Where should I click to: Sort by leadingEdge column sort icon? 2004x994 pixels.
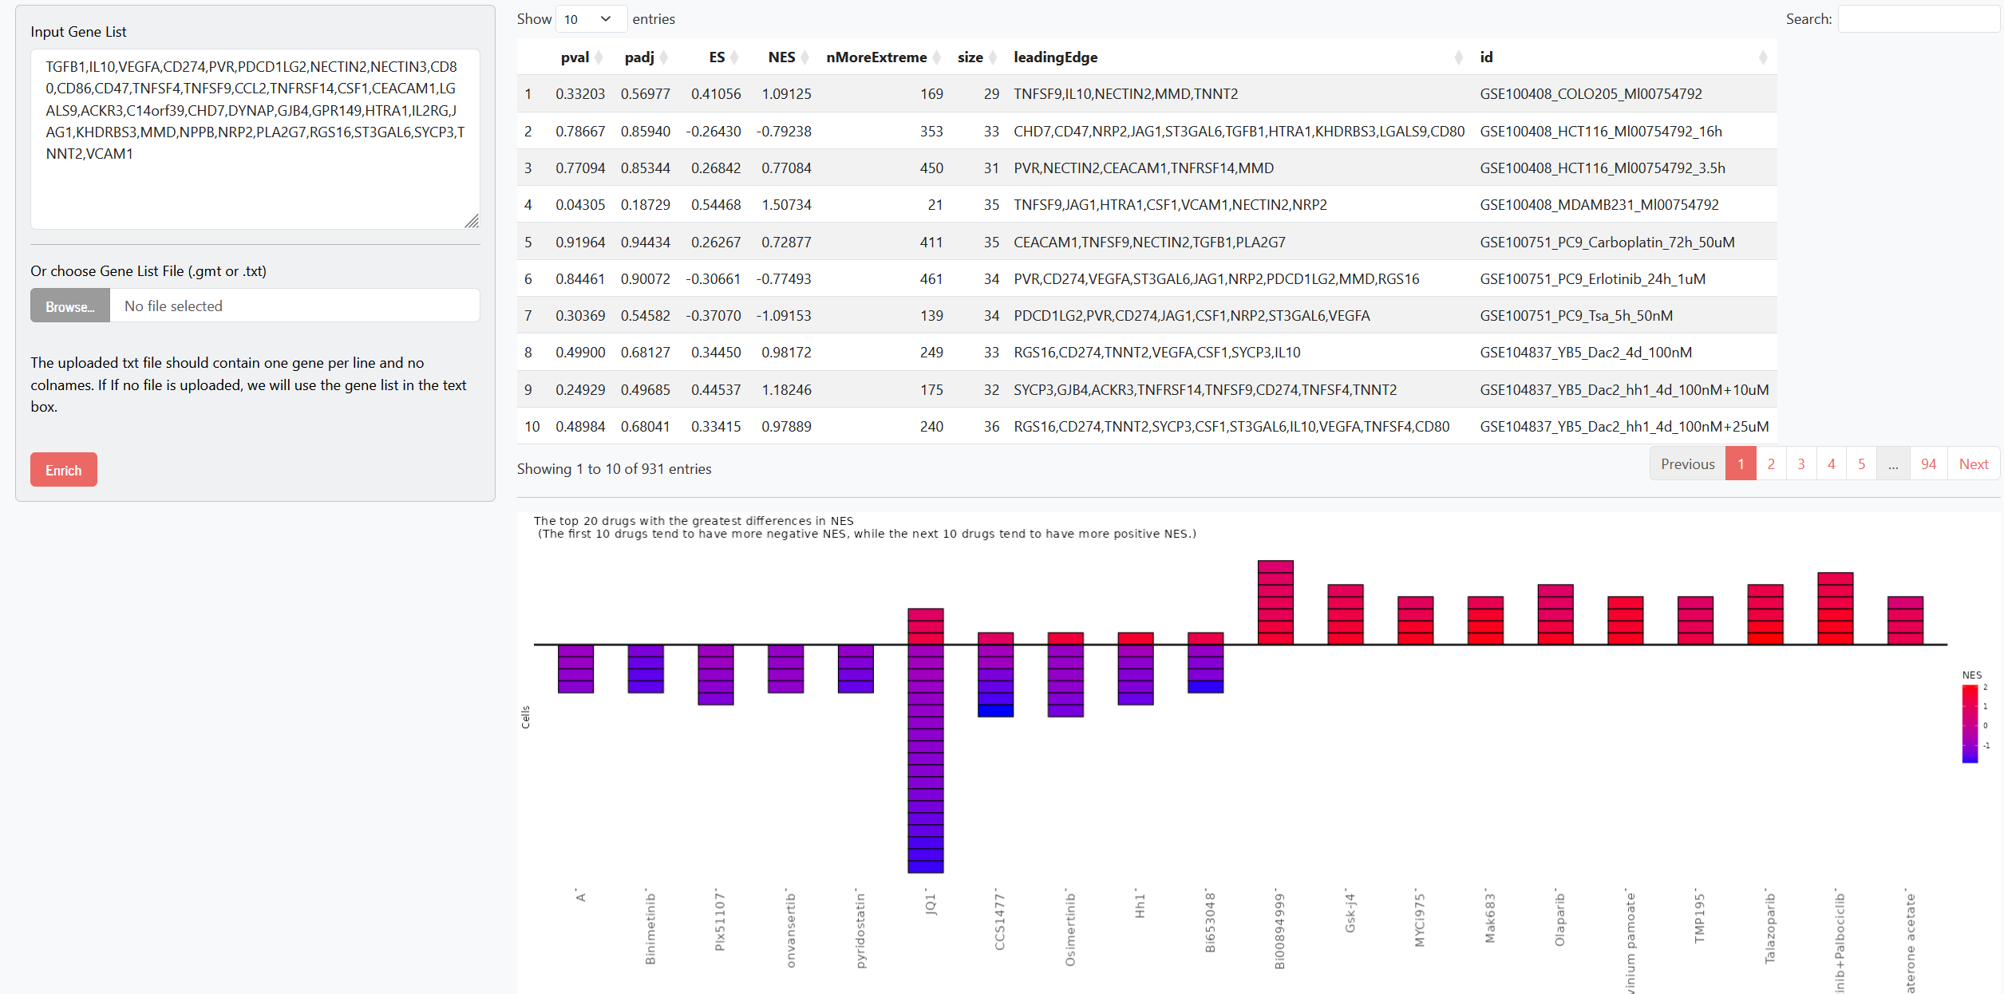point(1458,57)
